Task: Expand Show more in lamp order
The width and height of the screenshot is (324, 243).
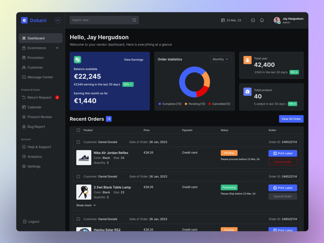Action: point(86,205)
